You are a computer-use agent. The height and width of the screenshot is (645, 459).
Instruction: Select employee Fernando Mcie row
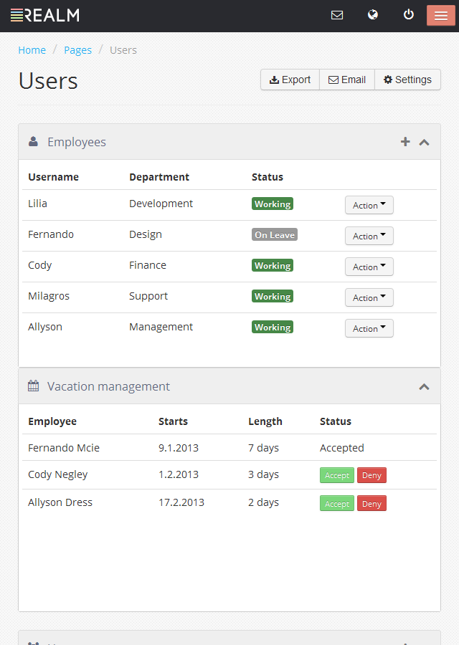click(x=229, y=447)
